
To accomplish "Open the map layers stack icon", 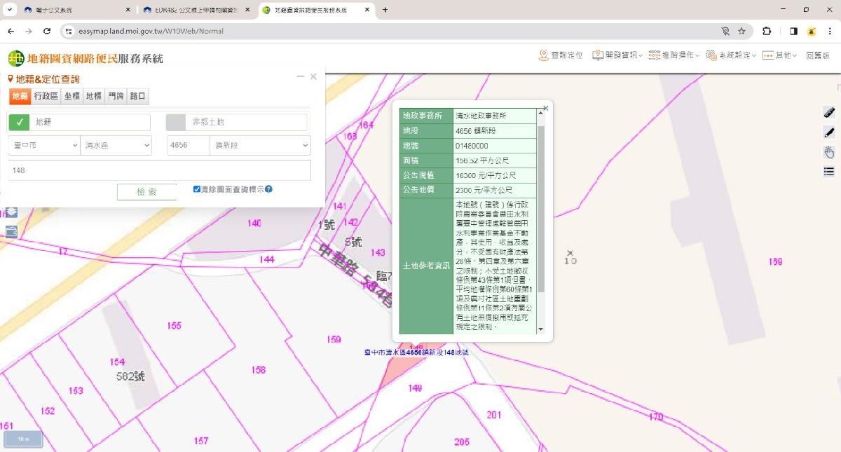I will pyautogui.click(x=11, y=212).
